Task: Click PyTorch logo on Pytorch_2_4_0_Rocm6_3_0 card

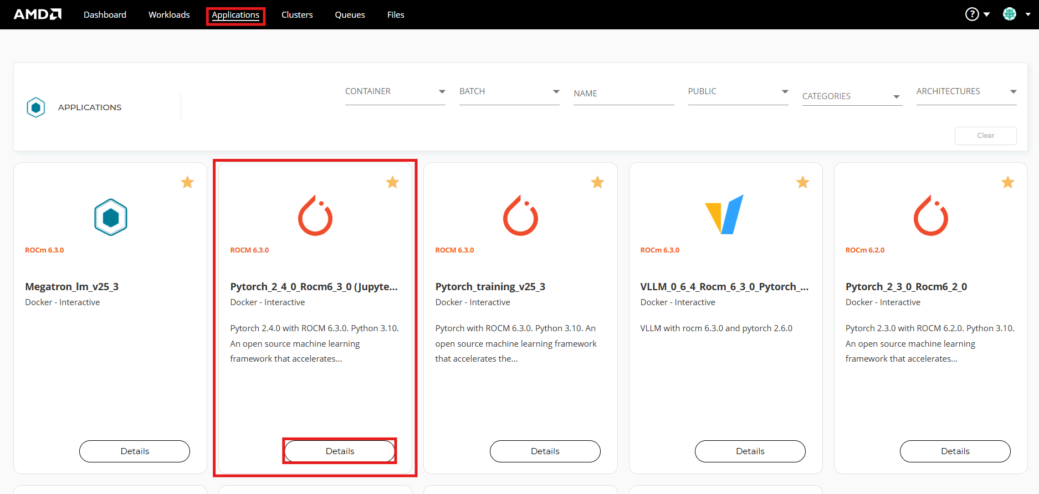Action: click(315, 215)
